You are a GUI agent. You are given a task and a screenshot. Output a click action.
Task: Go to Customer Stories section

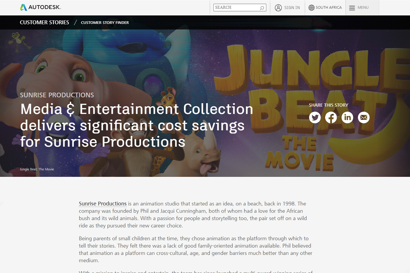tap(45, 22)
